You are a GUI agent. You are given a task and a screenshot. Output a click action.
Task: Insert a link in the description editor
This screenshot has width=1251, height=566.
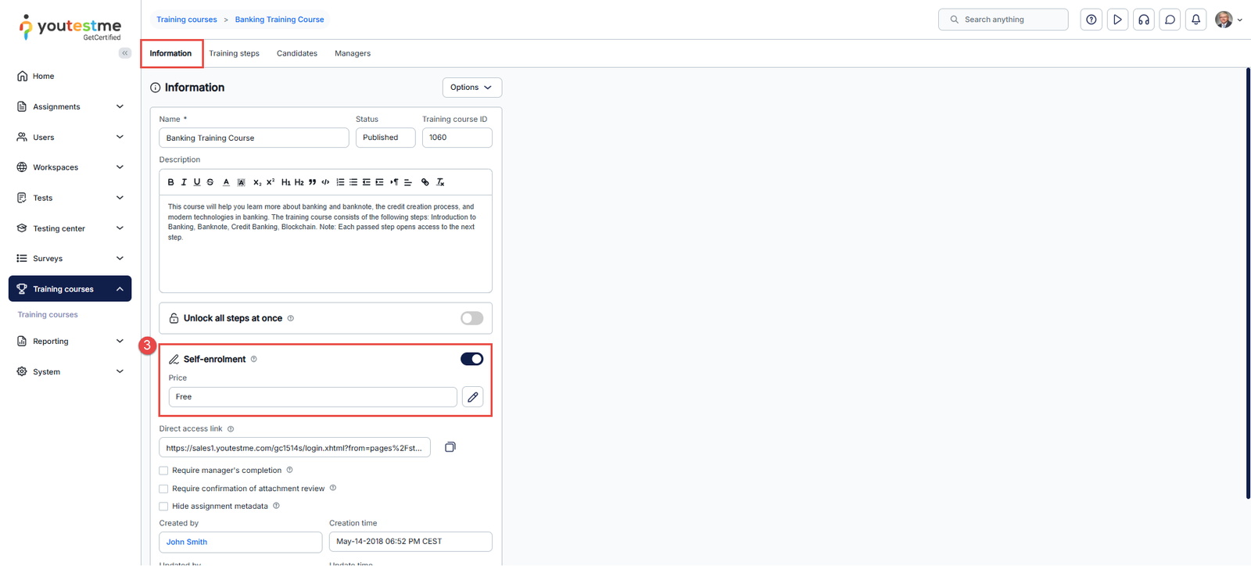tap(425, 182)
